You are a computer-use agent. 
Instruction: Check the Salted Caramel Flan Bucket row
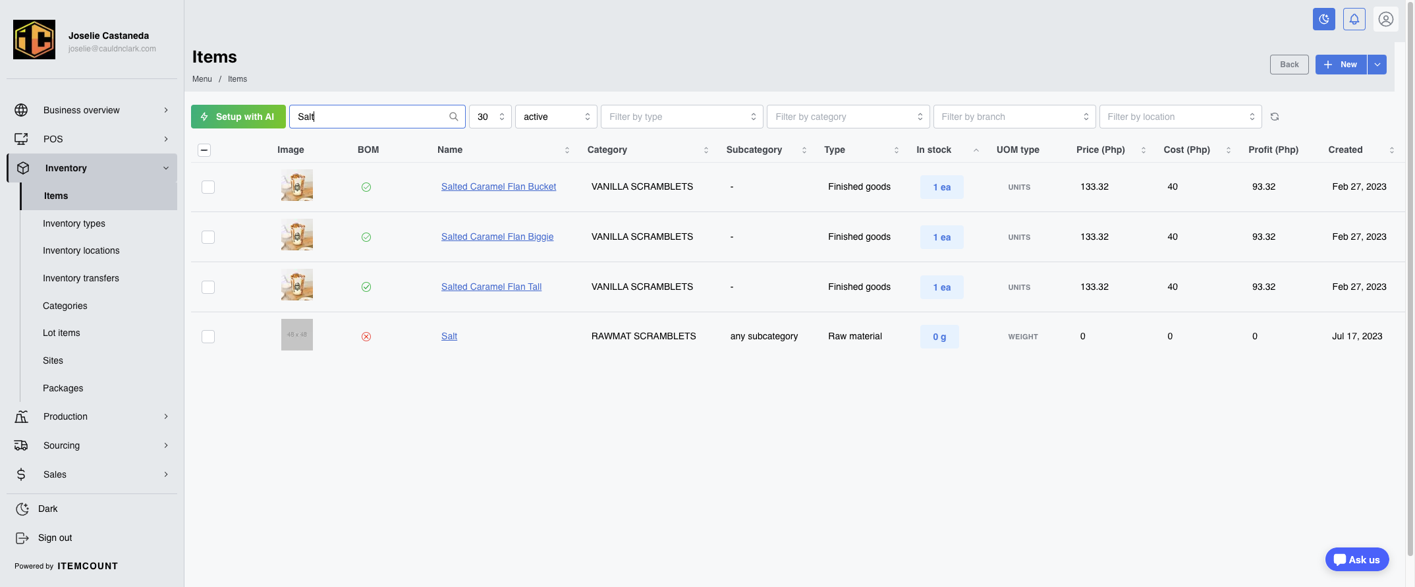208,187
